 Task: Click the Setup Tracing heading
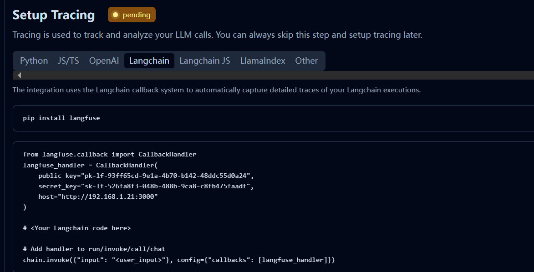(53, 15)
